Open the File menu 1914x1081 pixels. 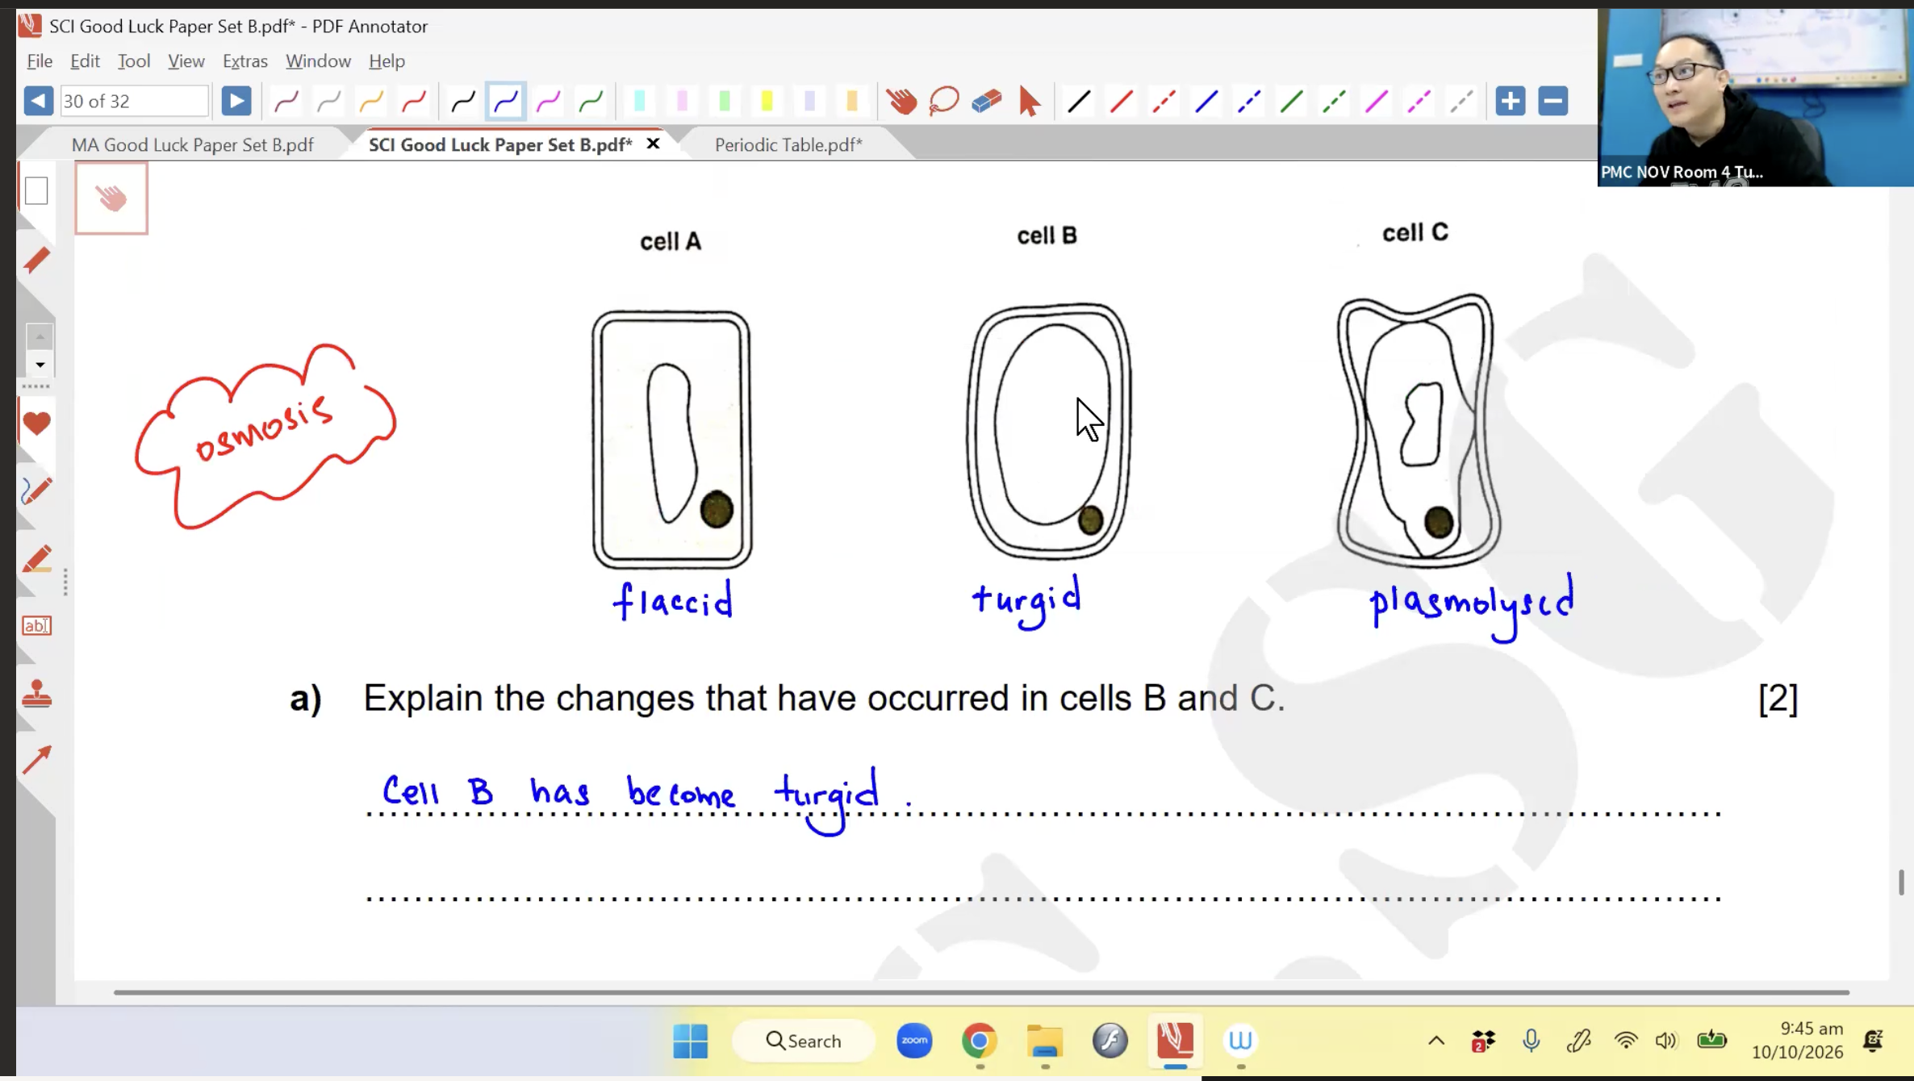coord(40,61)
